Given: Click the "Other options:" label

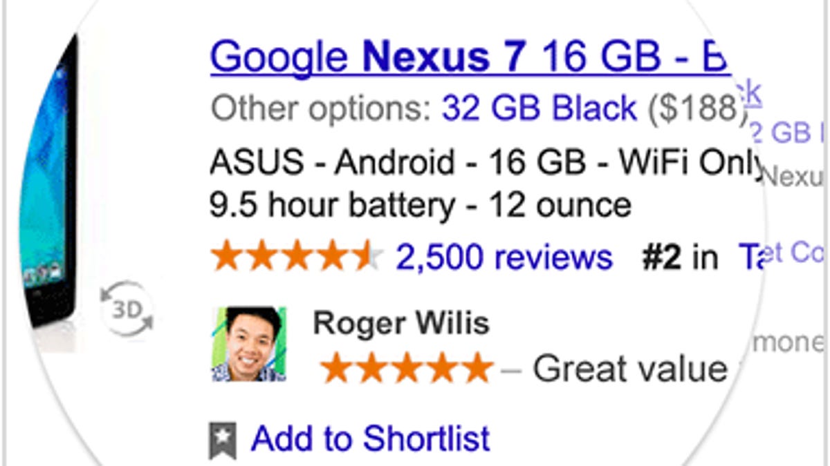Looking at the screenshot, I should 322,108.
